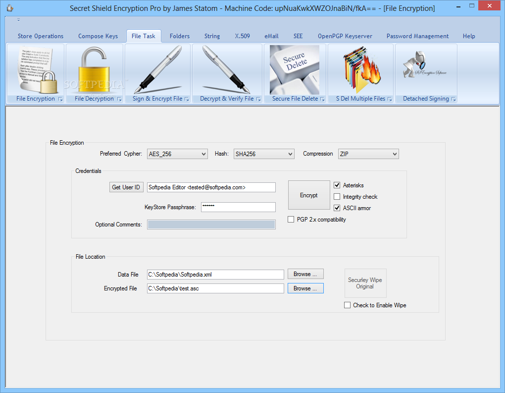This screenshot has width=505, height=393.
Task: Click the launcher arrow beside File Encryption label
Action: [x=60, y=99]
